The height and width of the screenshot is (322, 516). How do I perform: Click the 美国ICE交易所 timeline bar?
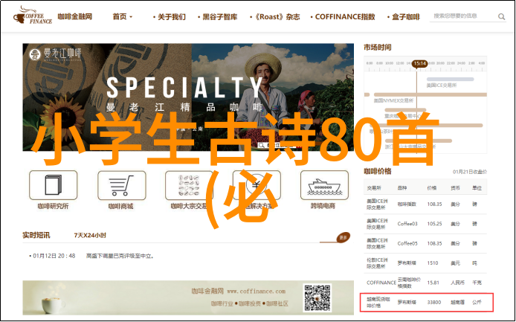[450, 80]
